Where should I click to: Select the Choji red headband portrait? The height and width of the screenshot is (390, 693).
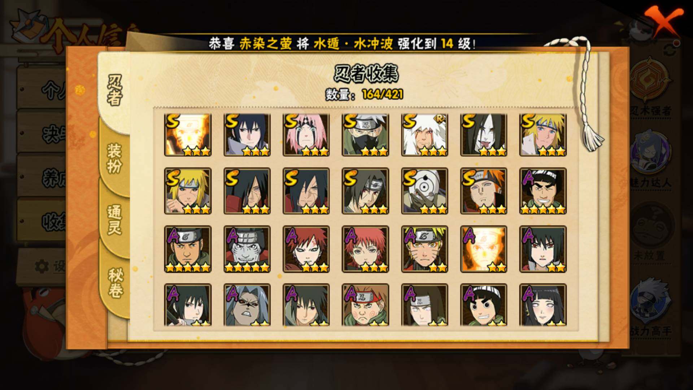click(x=365, y=305)
